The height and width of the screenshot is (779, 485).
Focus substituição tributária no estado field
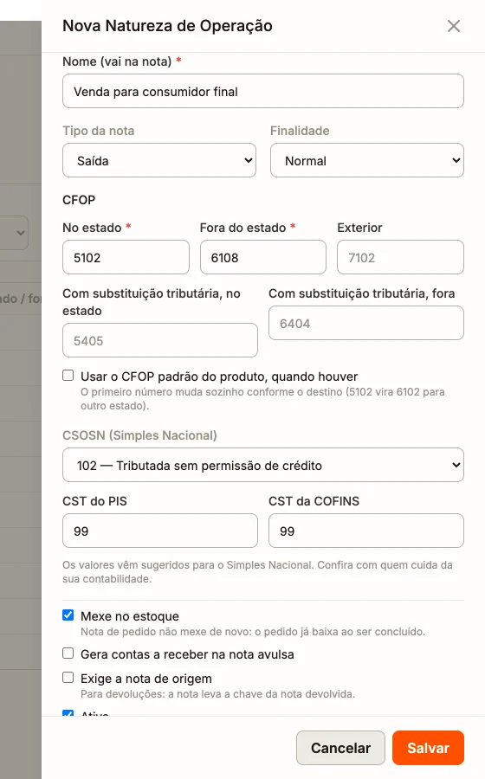(x=160, y=340)
